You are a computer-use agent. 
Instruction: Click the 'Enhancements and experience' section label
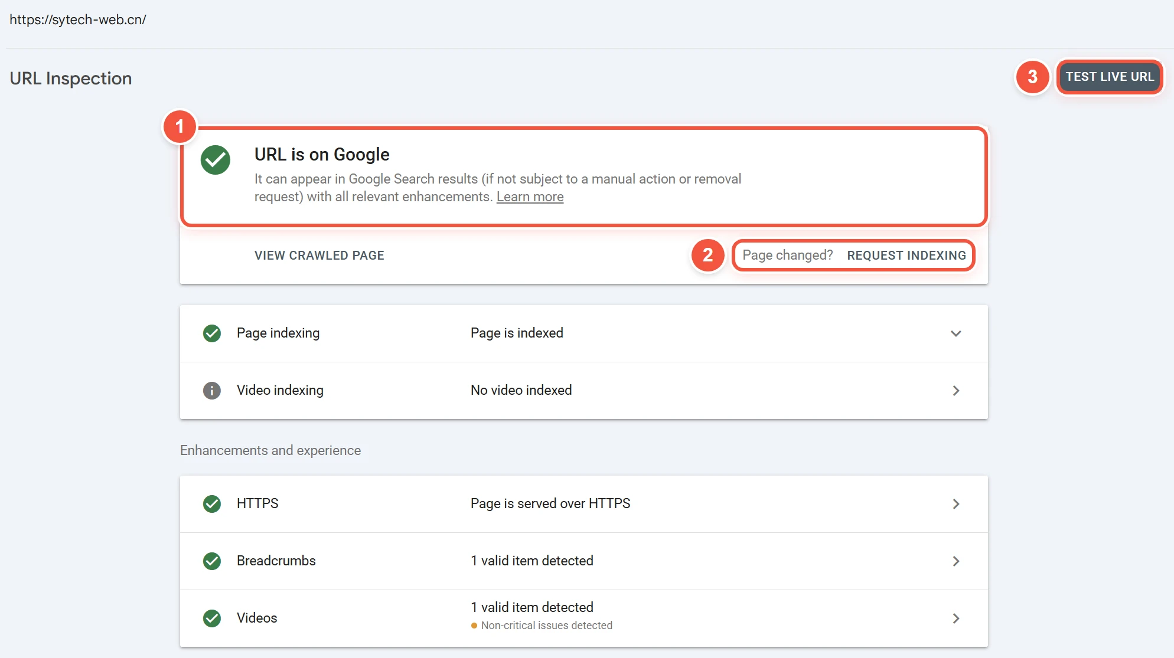click(270, 450)
